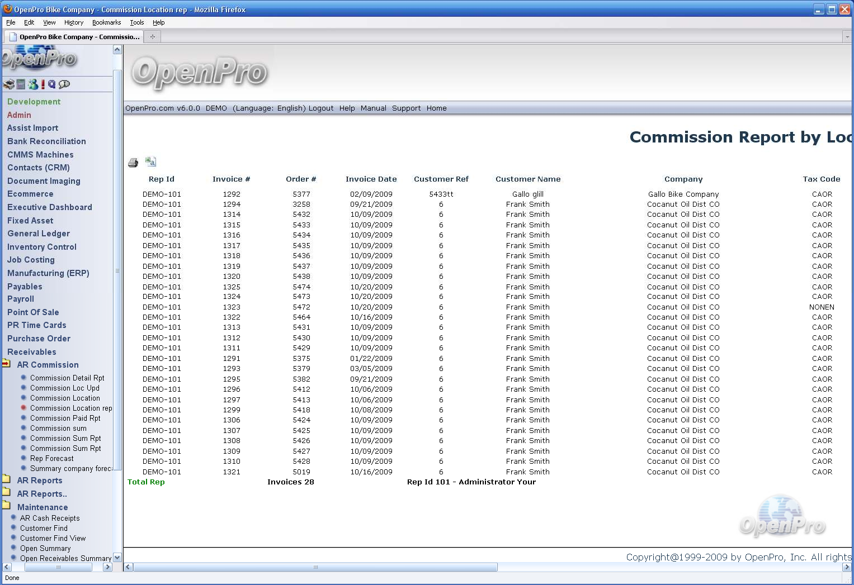
Task: Click the Logout link
Action: click(320, 108)
